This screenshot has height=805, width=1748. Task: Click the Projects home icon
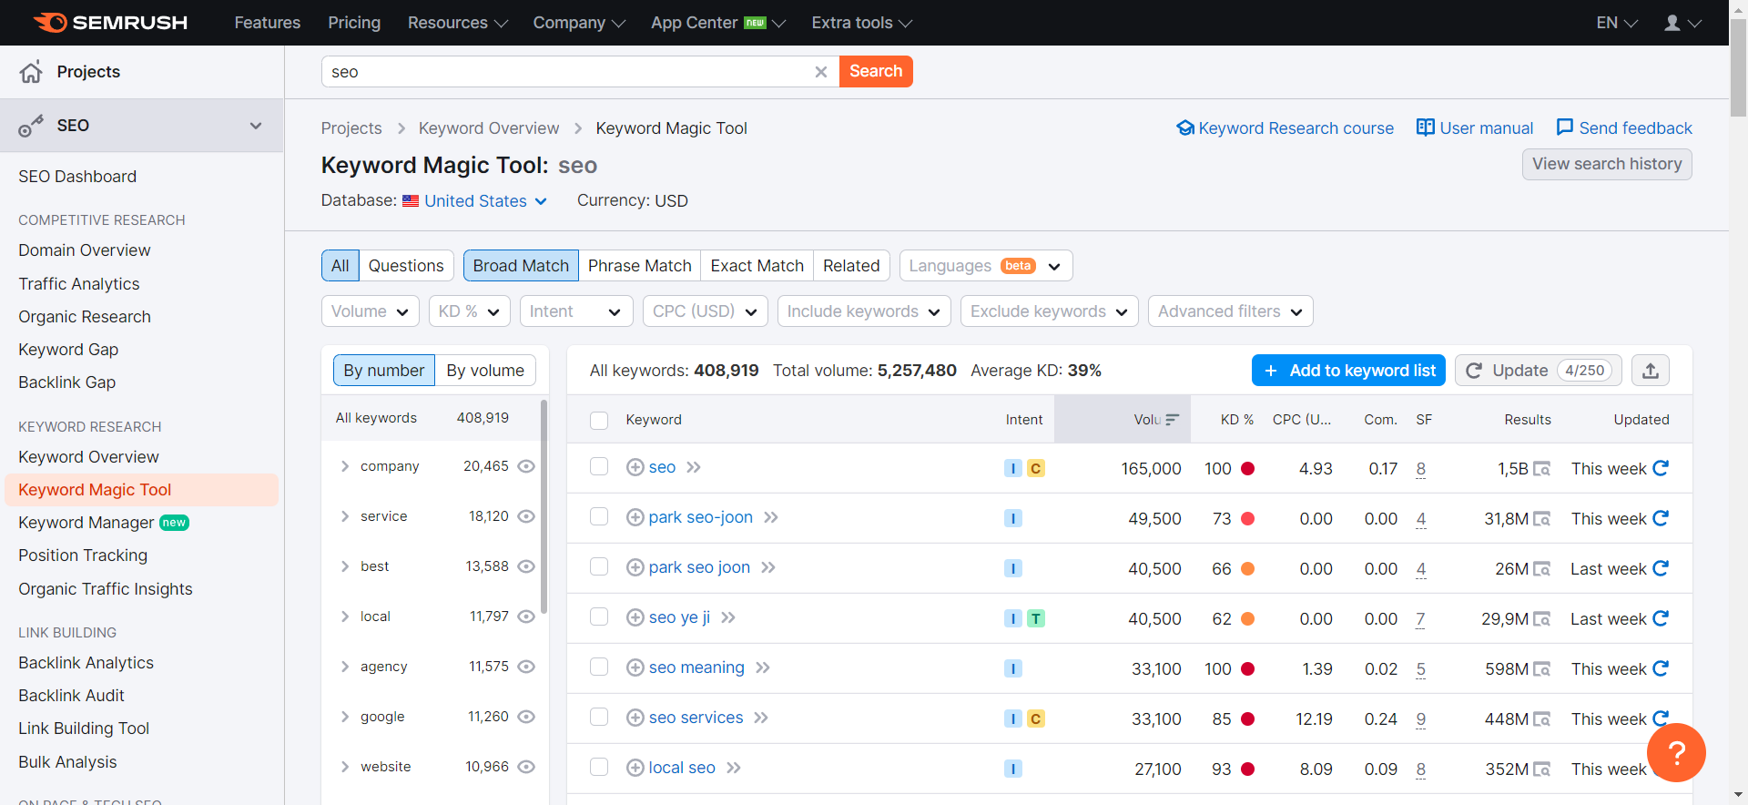(x=31, y=72)
